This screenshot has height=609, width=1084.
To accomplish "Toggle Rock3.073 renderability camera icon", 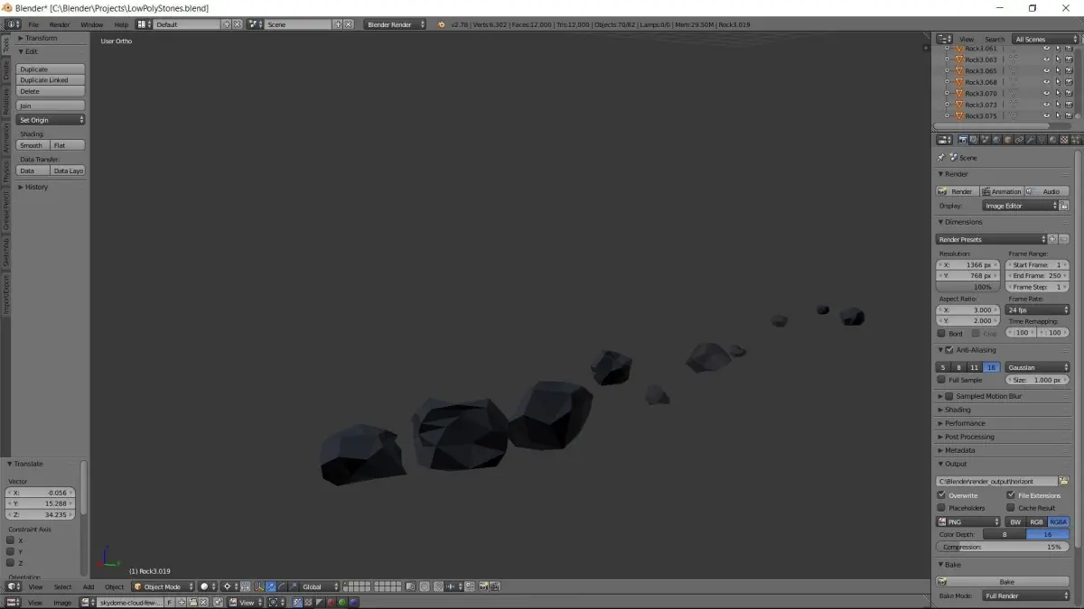I will click(x=1068, y=105).
